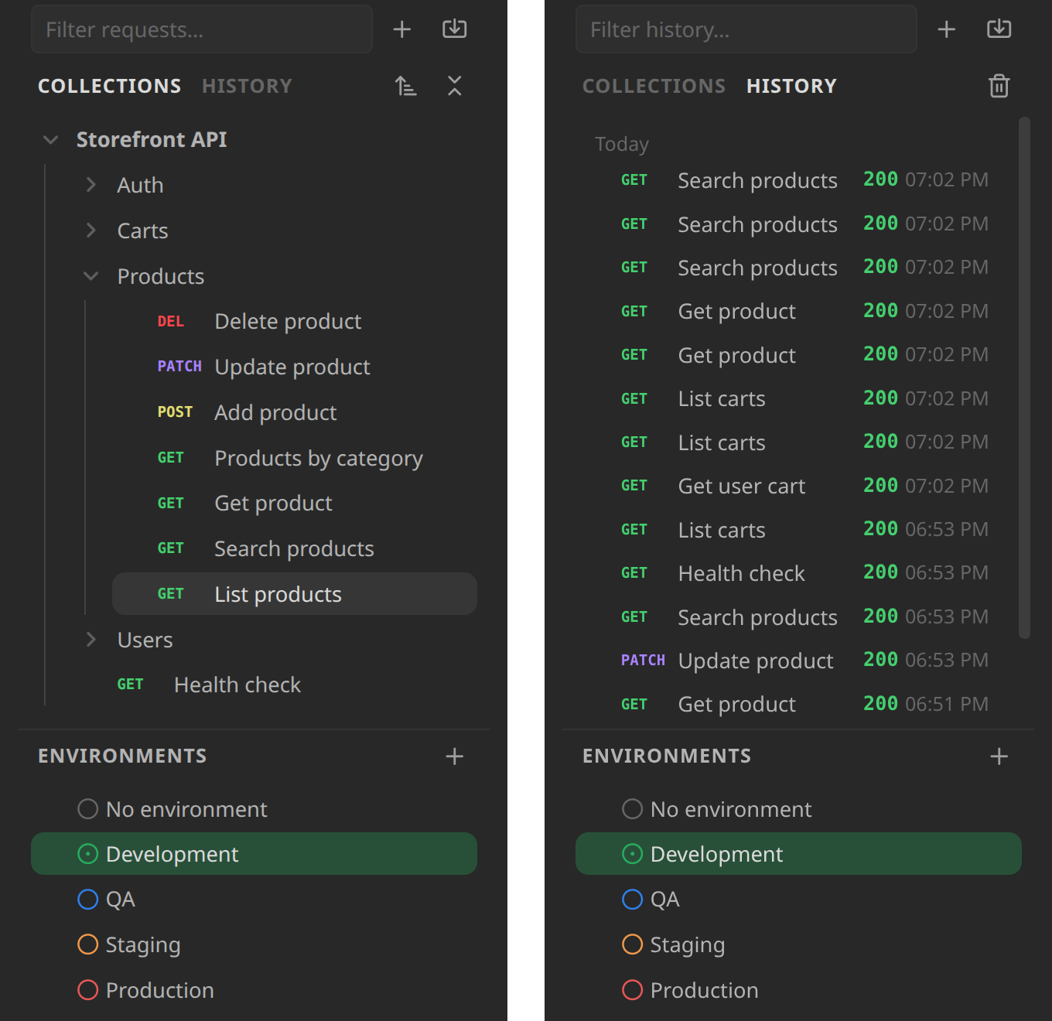This screenshot has width=1052, height=1021.
Task: Open the Delete product request
Action: [x=295, y=321]
